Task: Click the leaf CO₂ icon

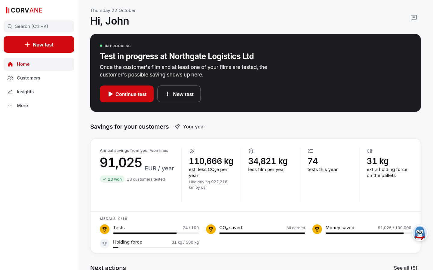Action: click(192, 151)
